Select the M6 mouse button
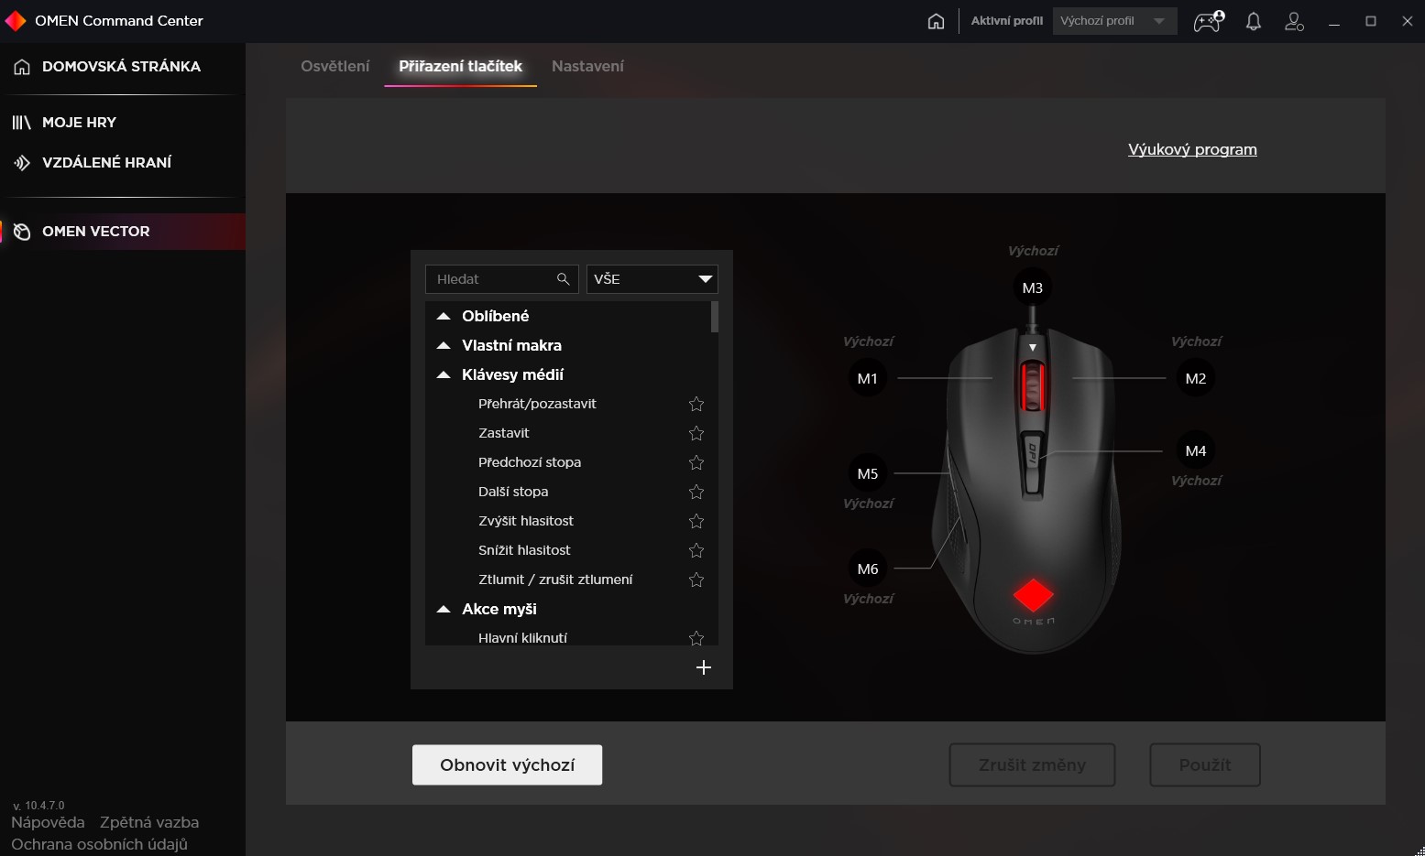 click(x=867, y=569)
